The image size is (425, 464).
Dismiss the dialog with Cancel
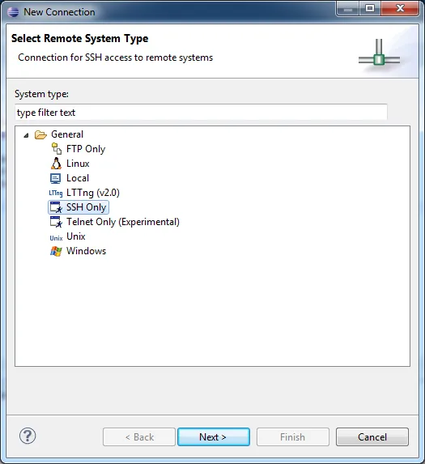point(372,436)
